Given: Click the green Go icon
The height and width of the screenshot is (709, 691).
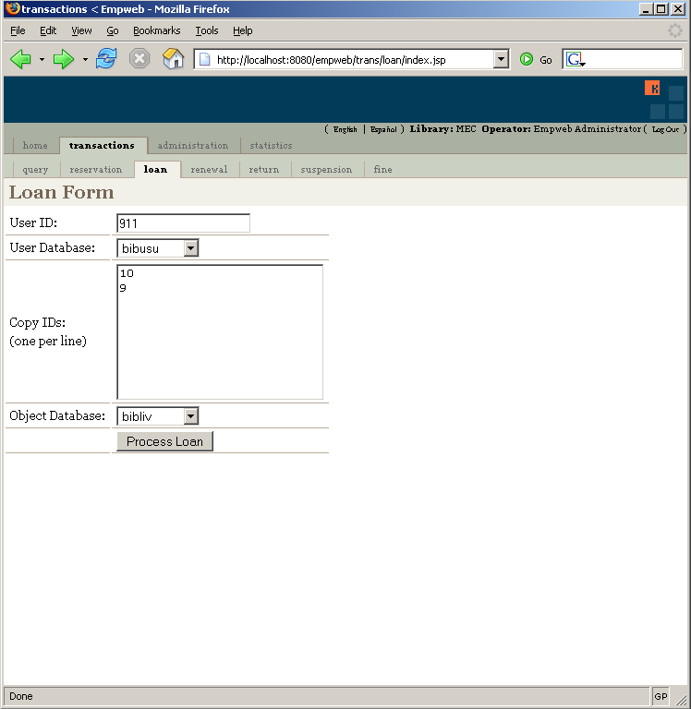Looking at the screenshot, I should point(527,59).
